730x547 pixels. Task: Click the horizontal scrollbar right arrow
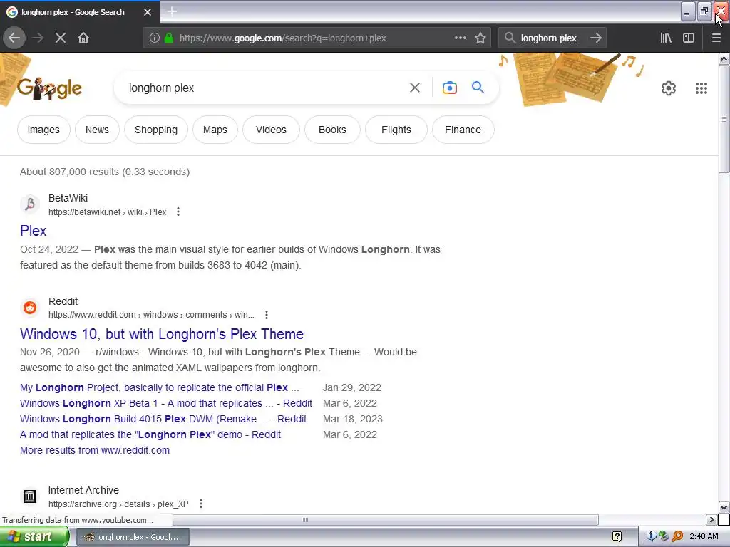pyautogui.click(x=712, y=519)
